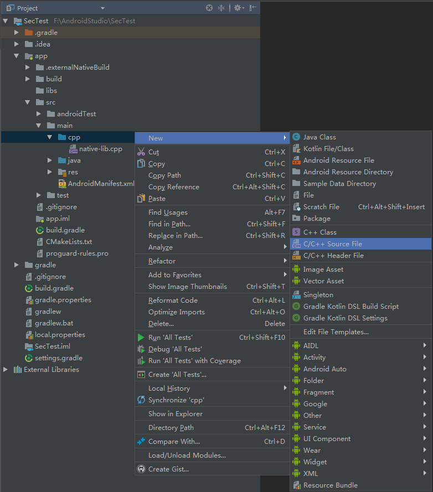
Task: Click the Cut scissors icon
Action: coord(141,152)
